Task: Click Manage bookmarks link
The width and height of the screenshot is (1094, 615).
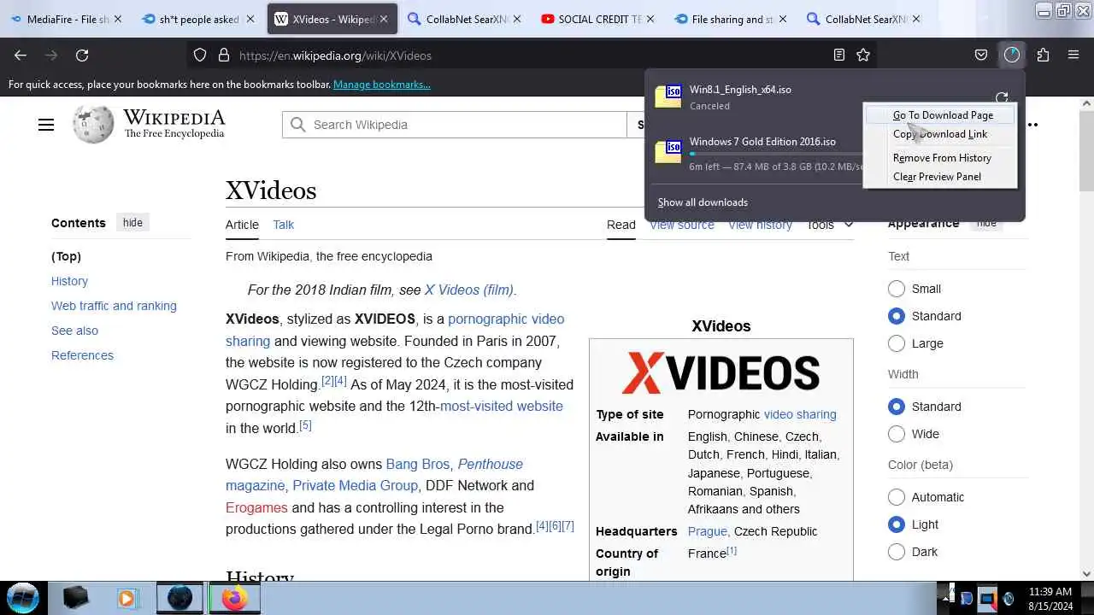Action: [382, 85]
